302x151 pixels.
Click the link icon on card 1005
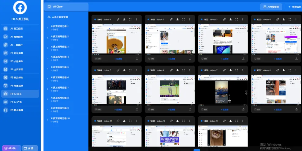coord(171,70)
